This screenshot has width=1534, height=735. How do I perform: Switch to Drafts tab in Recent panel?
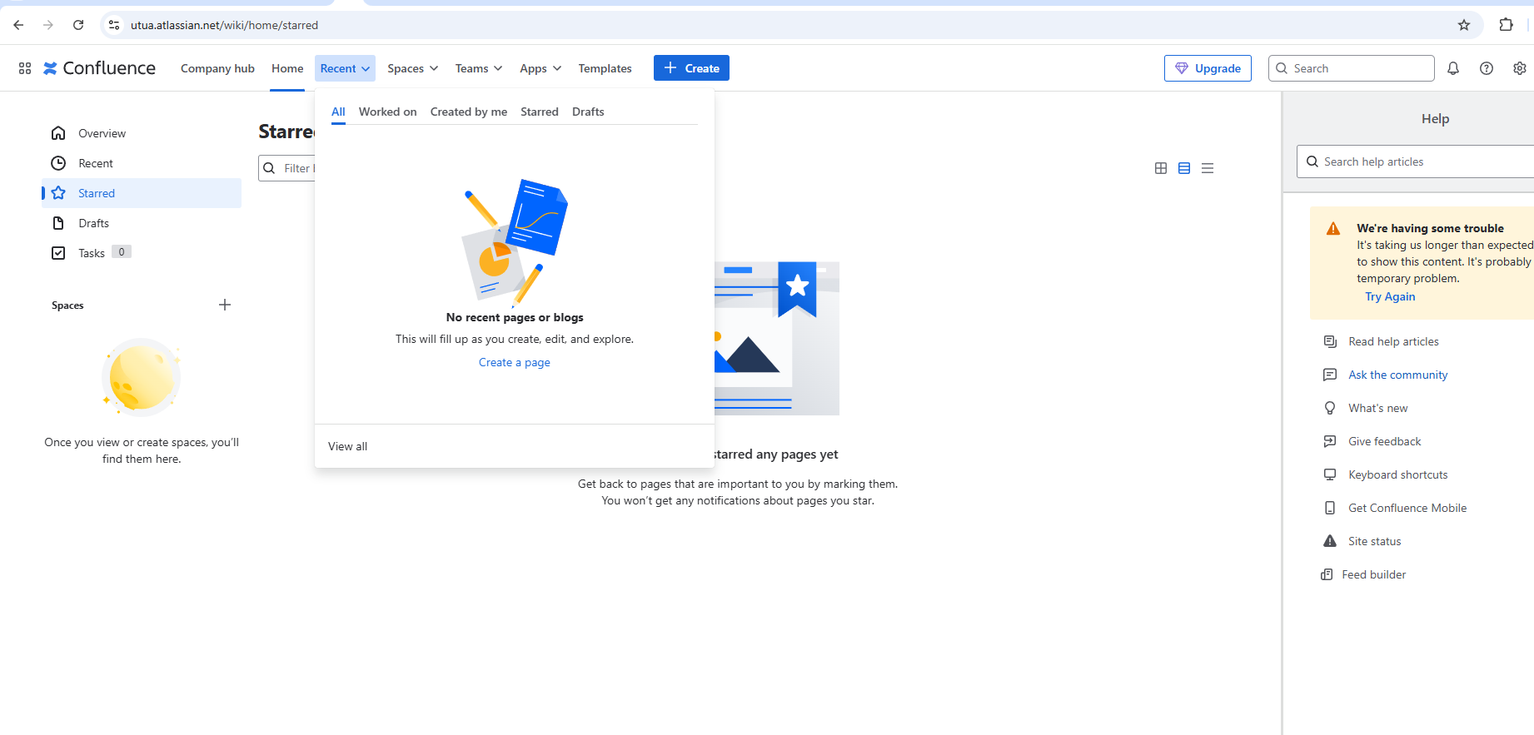point(588,112)
